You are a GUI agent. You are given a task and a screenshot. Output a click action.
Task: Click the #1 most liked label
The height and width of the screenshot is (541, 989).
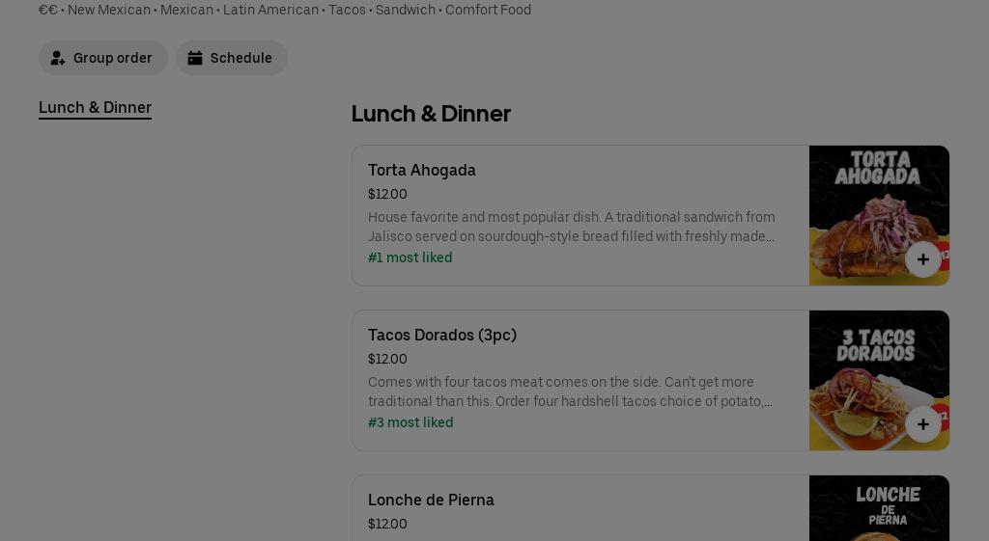tap(410, 257)
